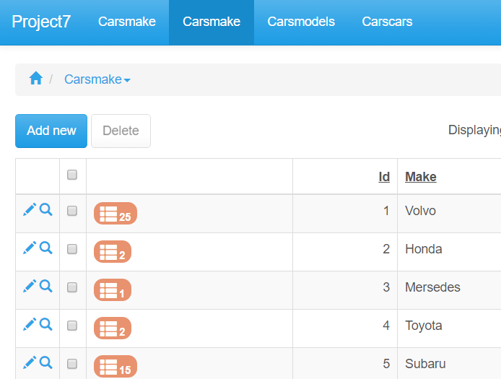This screenshot has width=501, height=379.
Task: Check the Toyota row checkbox
Action: click(x=72, y=326)
